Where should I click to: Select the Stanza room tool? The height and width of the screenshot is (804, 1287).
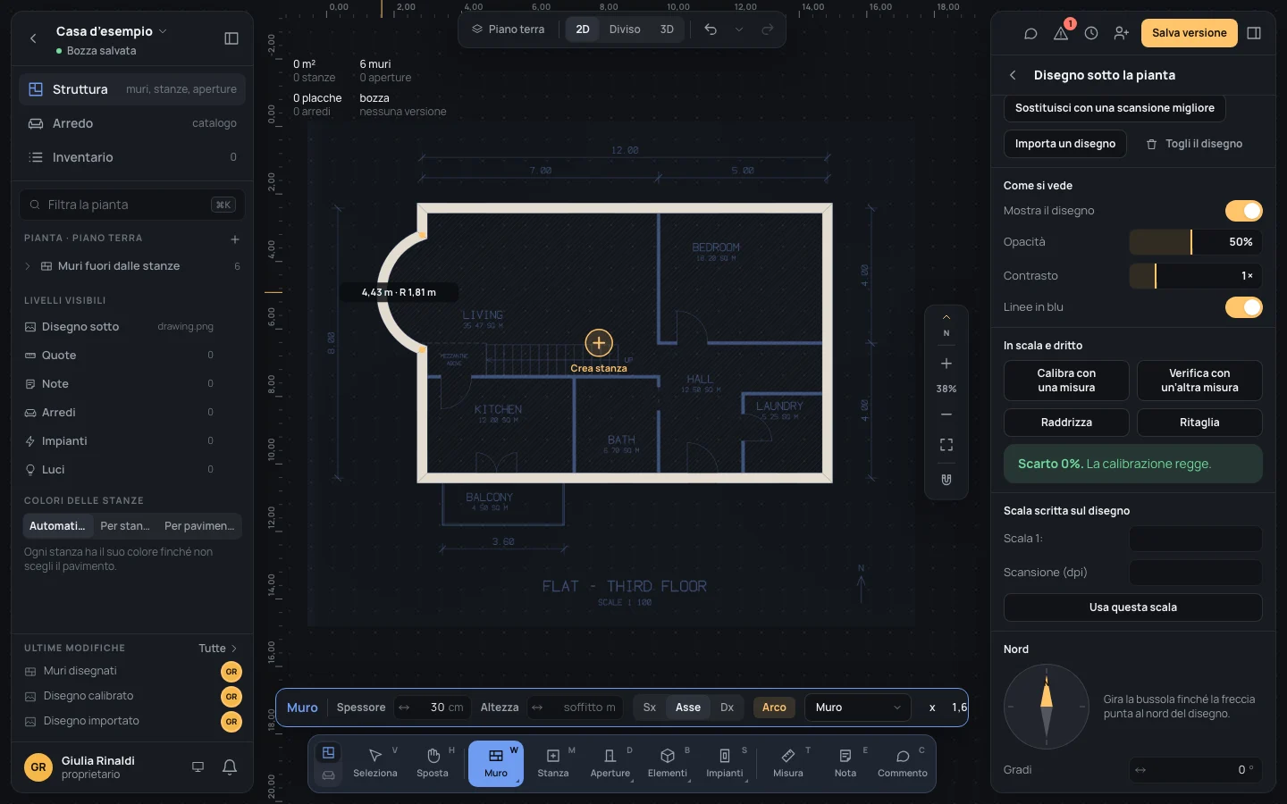(553, 763)
